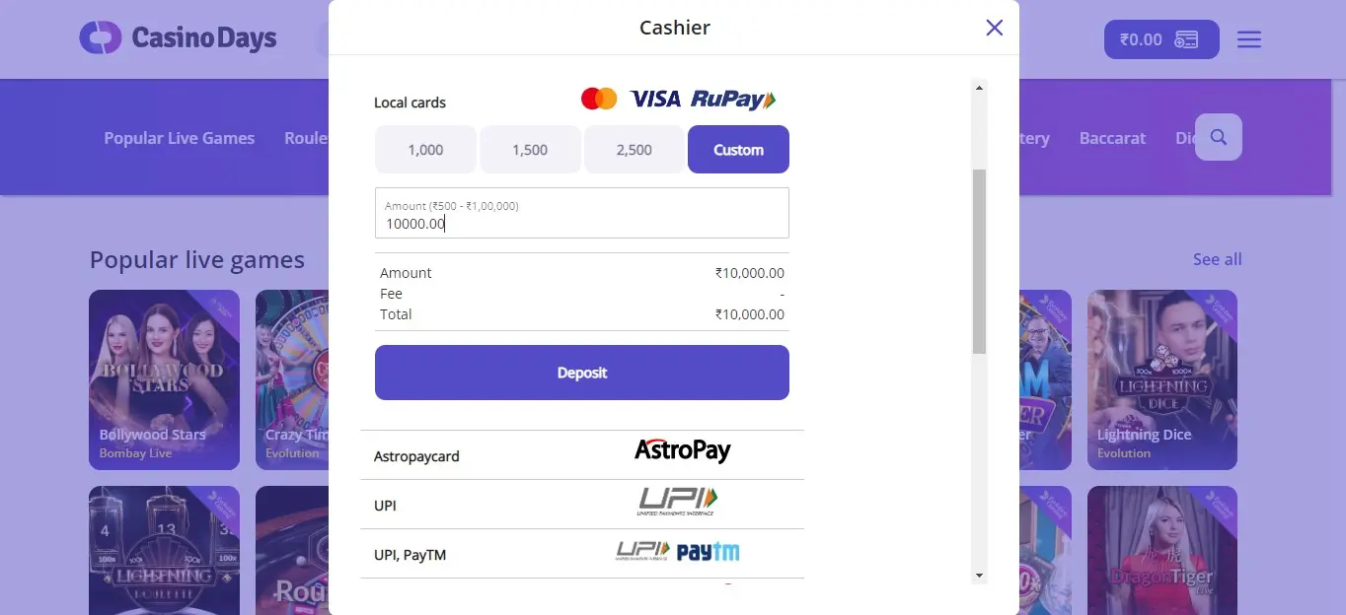Click the Casino Days logo icon
The image size is (1346, 615).
(x=100, y=38)
